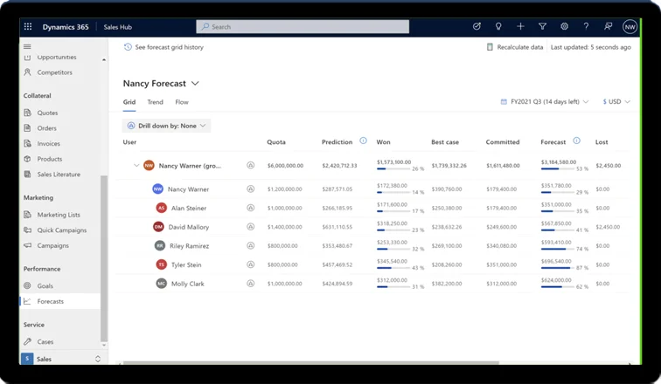Click Recalculate data button
The width and height of the screenshot is (661, 384).
pyautogui.click(x=515, y=47)
